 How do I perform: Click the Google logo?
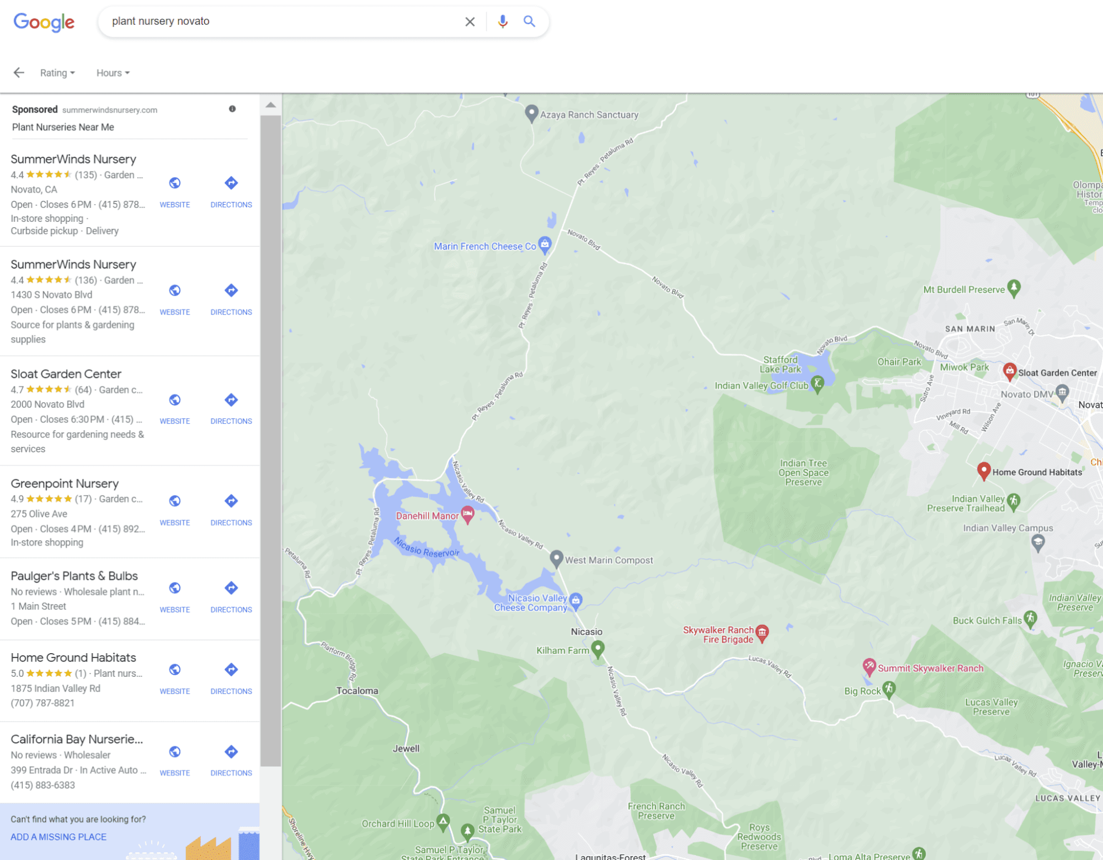[x=44, y=22]
